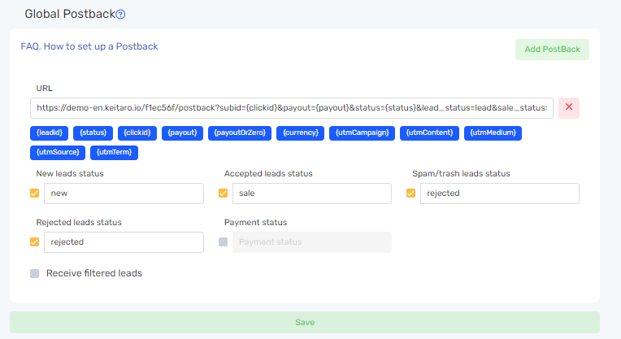Focus the postback URL input field

(x=292, y=108)
